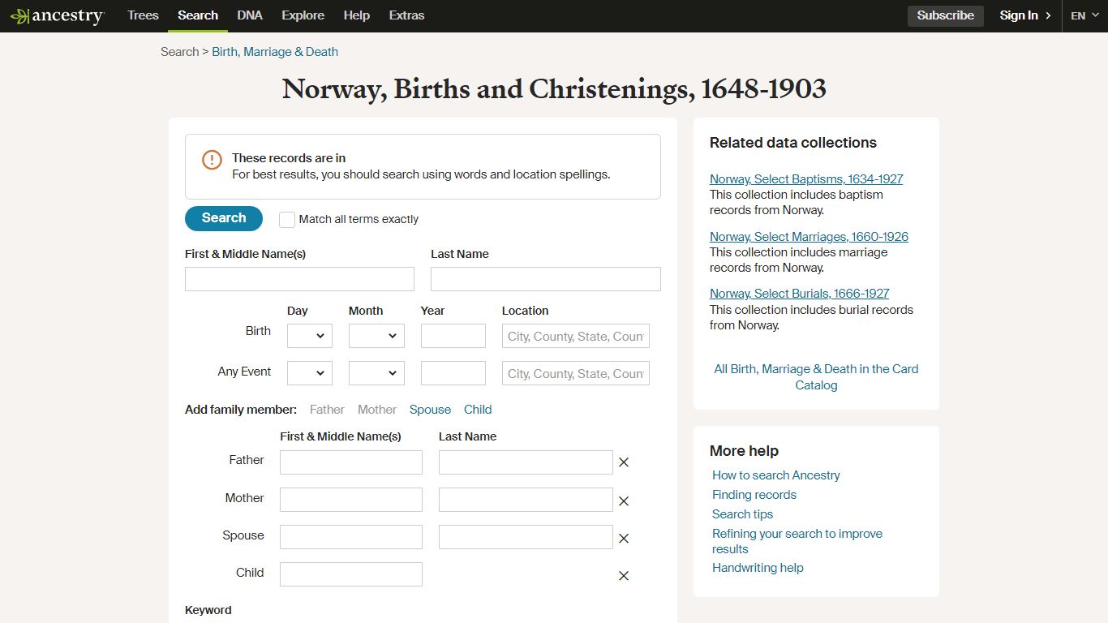Open the Any Event Day dropdown

(310, 373)
